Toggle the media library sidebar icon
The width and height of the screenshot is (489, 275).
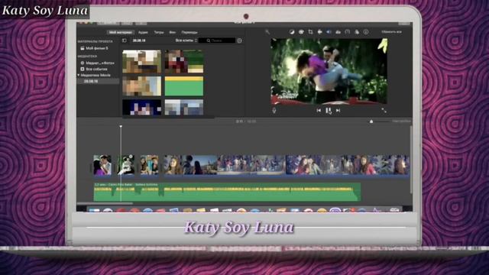(x=124, y=40)
